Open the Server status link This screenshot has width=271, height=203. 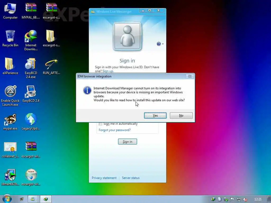[x=131, y=178]
